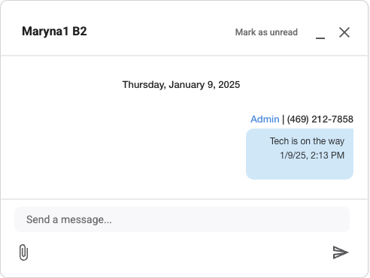Mark this conversation as unread
Viewport: 370px width, 278px height.
(x=266, y=32)
